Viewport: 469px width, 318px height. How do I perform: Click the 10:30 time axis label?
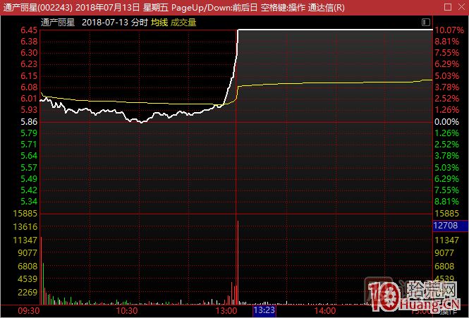[x=127, y=310]
